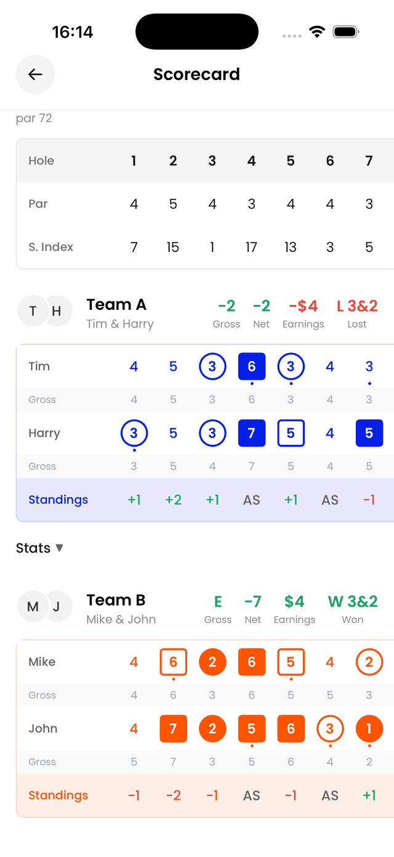394x857 pixels.
Task: Collapse Team A's Stats disclosure triangle
Action: point(60,548)
